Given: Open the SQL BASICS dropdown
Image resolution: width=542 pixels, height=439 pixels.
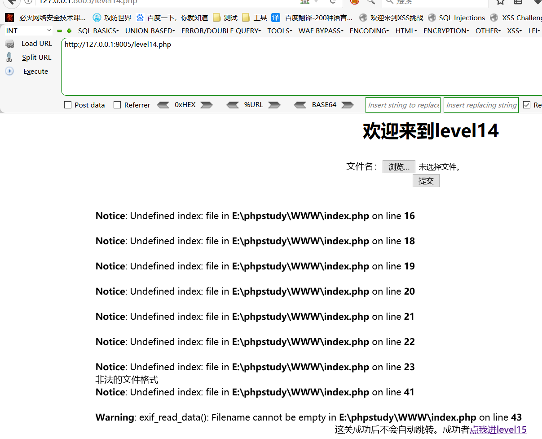Looking at the screenshot, I should (98, 31).
